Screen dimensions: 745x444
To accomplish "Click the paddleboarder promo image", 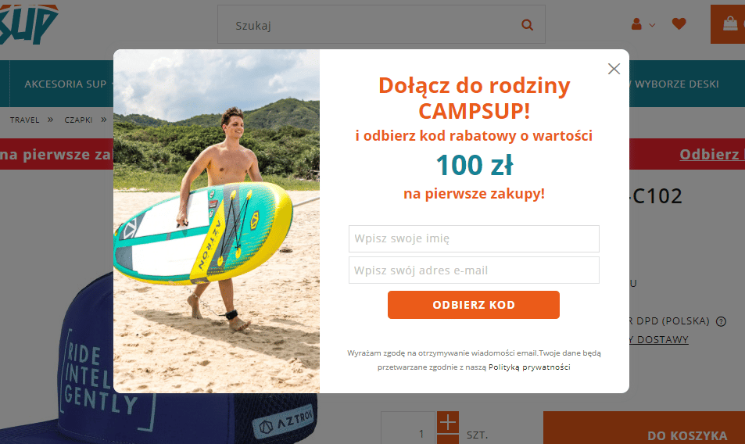I will pos(217,221).
